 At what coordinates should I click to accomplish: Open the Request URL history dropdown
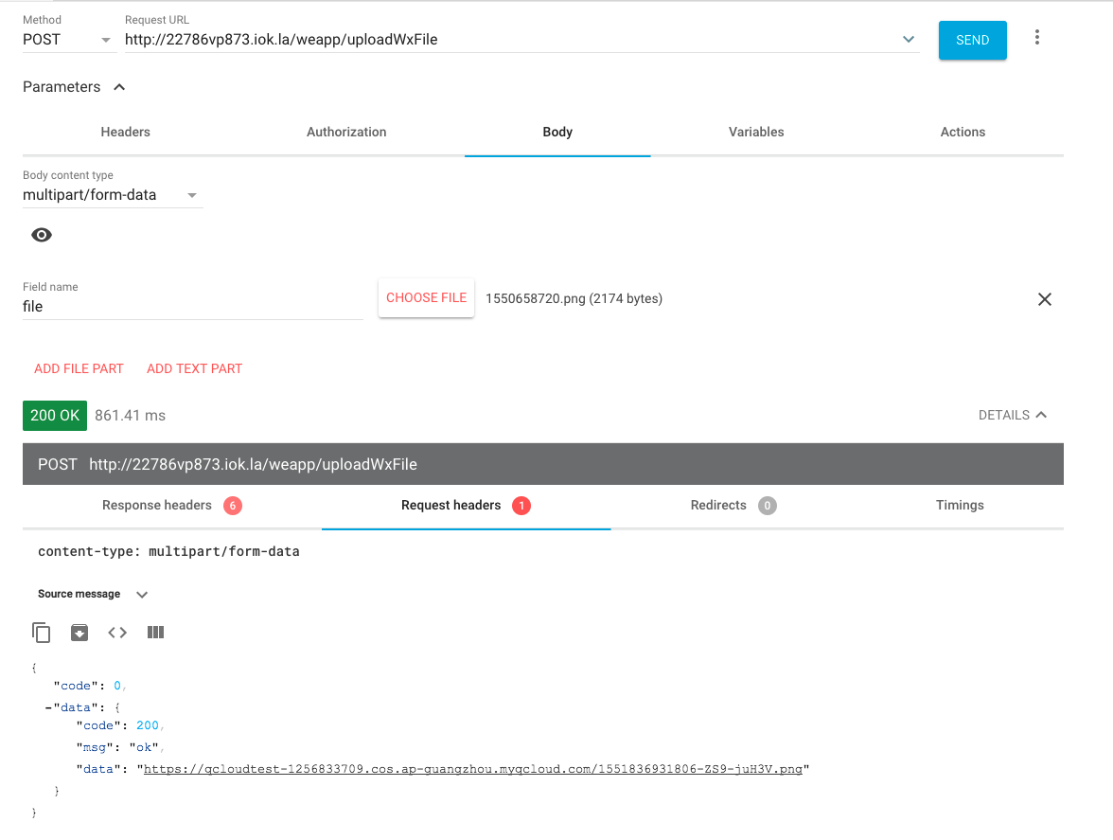coord(908,39)
